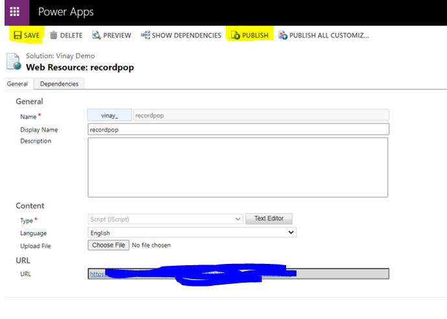Switch to the General tab

18,84
